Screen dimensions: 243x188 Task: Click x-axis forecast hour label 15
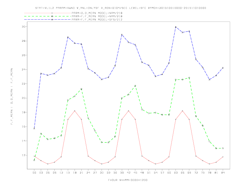point(68,173)
